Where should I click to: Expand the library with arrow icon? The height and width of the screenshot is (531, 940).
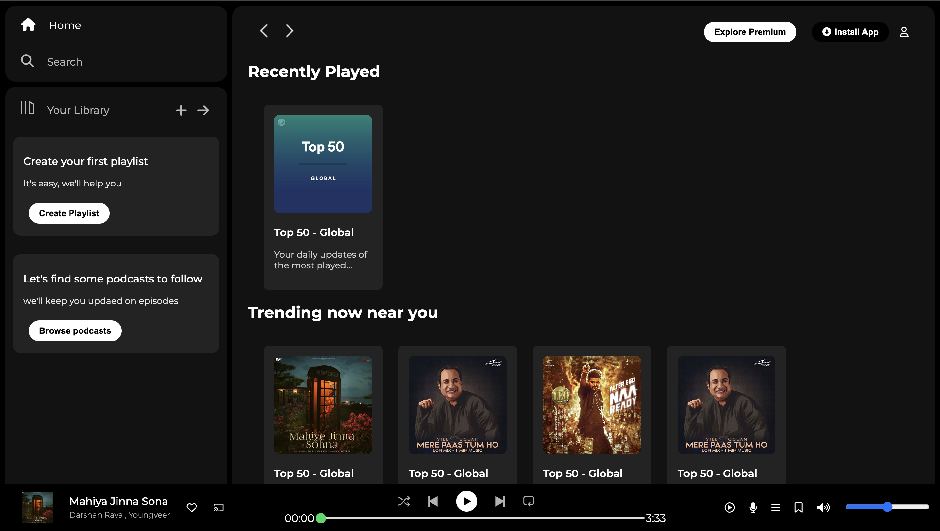[x=203, y=110]
